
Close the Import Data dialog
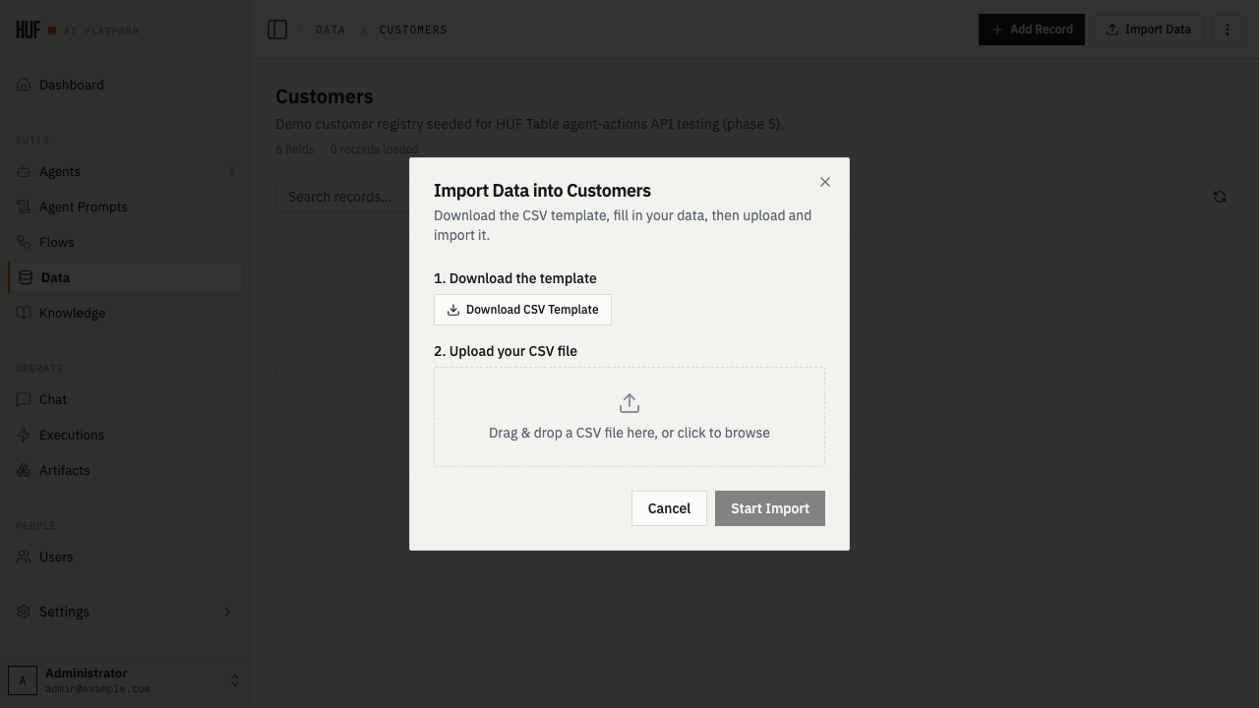[825, 182]
